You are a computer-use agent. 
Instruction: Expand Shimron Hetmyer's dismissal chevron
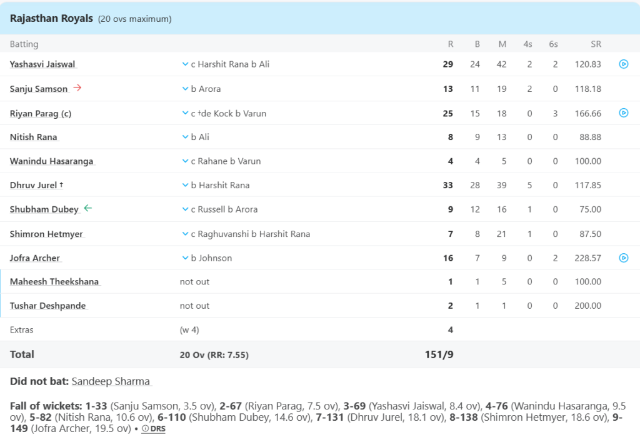pos(185,233)
